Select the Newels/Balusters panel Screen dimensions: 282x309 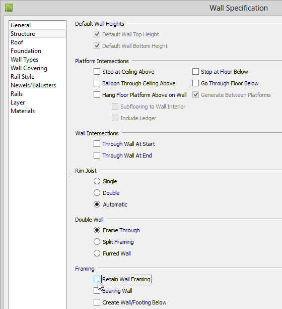33,85
